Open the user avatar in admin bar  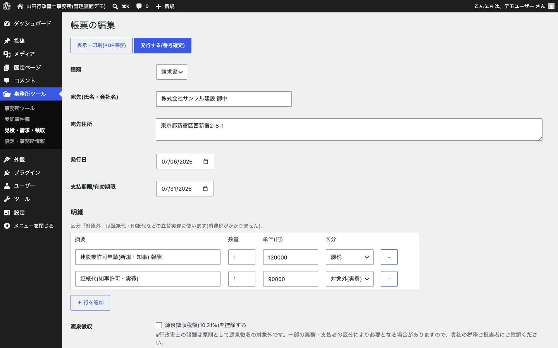(x=551, y=6)
